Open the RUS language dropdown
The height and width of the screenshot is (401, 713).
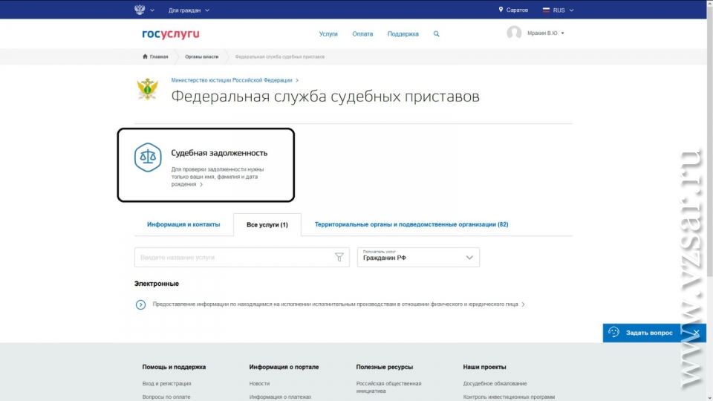[x=563, y=10]
